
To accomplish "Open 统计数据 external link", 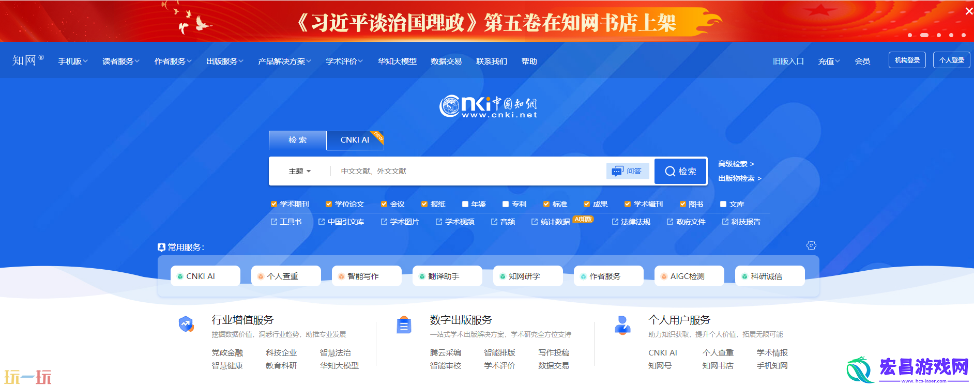I will click(x=551, y=222).
